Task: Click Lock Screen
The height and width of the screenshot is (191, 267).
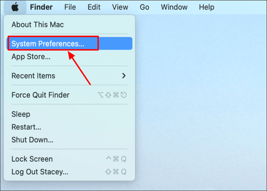Action: pyautogui.click(x=32, y=159)
